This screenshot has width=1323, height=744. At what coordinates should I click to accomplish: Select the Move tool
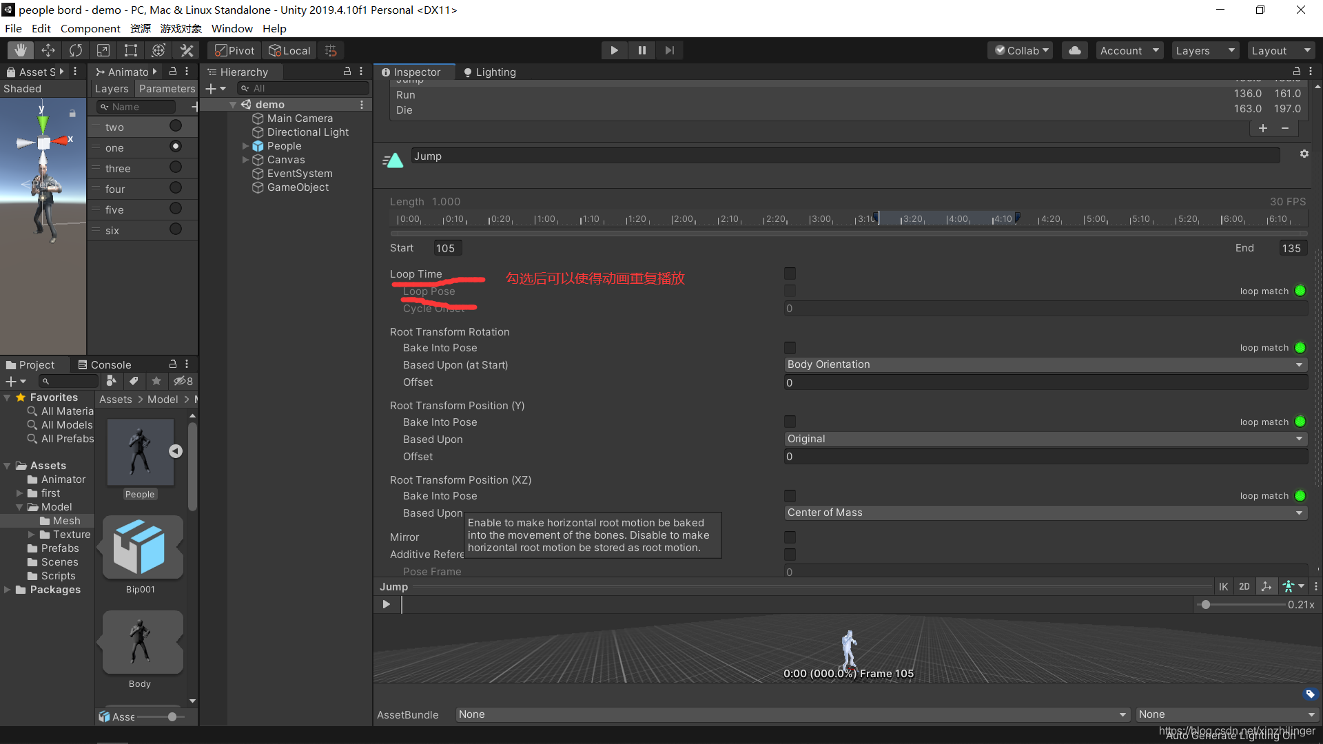tap(48, 50)
